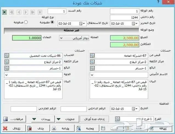Open the مرفقات attachments button
175x134 pixels.
pos(14,119)
